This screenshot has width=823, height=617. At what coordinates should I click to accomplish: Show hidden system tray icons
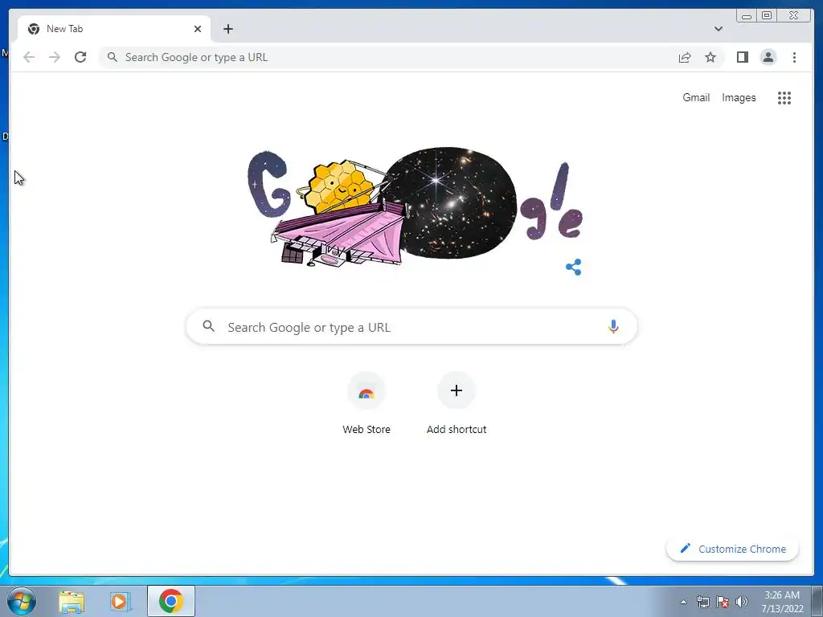(x=683, y=602)
